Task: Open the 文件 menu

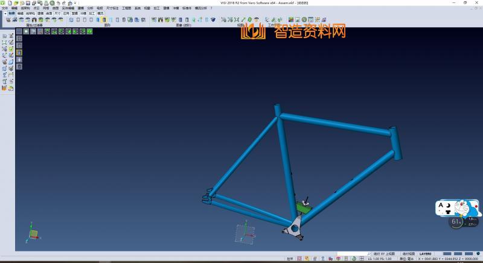Action: coord(4,8)
